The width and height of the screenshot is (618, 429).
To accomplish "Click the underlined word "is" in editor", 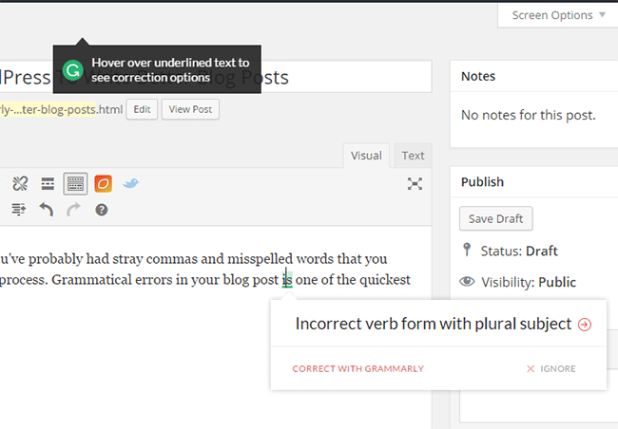I will coord(286,280).
